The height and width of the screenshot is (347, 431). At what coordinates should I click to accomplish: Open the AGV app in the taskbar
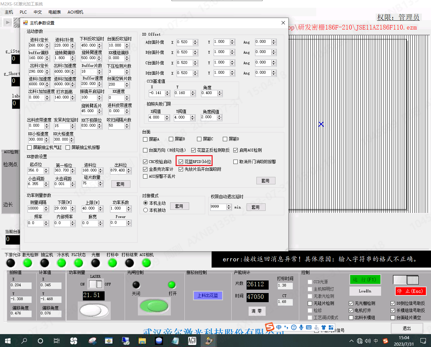click(192, 341)
